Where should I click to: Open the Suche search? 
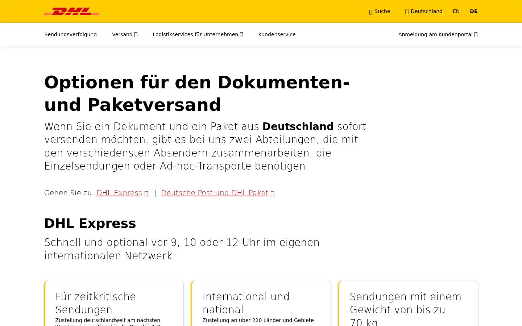tap(380, 11)
